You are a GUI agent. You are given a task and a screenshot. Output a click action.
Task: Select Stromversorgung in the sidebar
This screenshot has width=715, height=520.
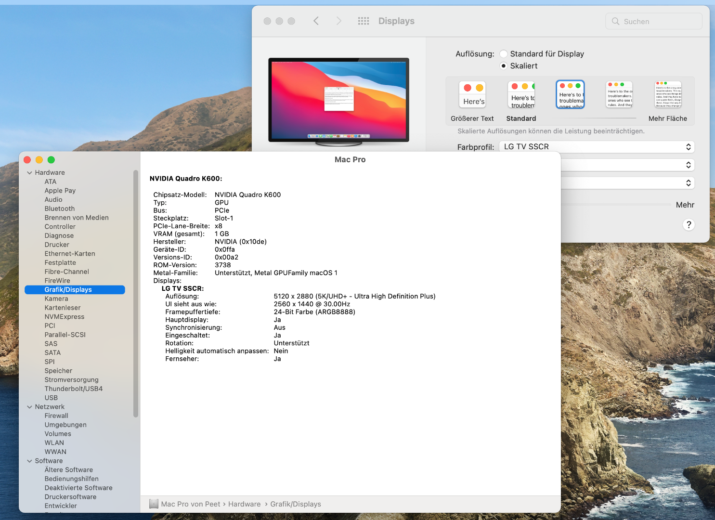tap(71, 380)
